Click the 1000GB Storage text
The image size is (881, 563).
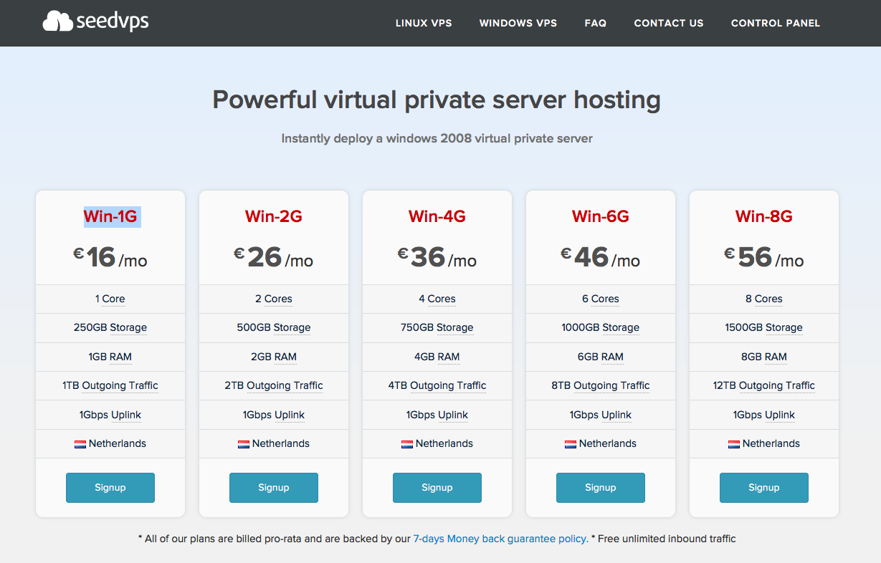[x=601, y=328]
